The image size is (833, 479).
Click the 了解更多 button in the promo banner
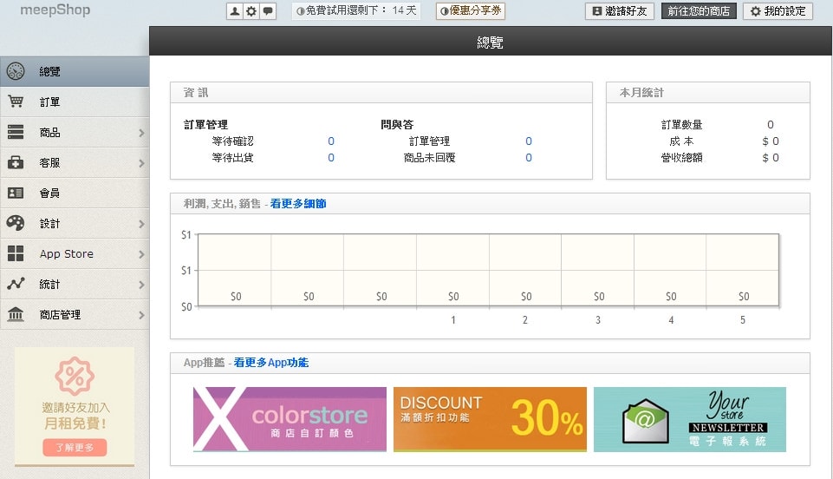click(75, 448)
